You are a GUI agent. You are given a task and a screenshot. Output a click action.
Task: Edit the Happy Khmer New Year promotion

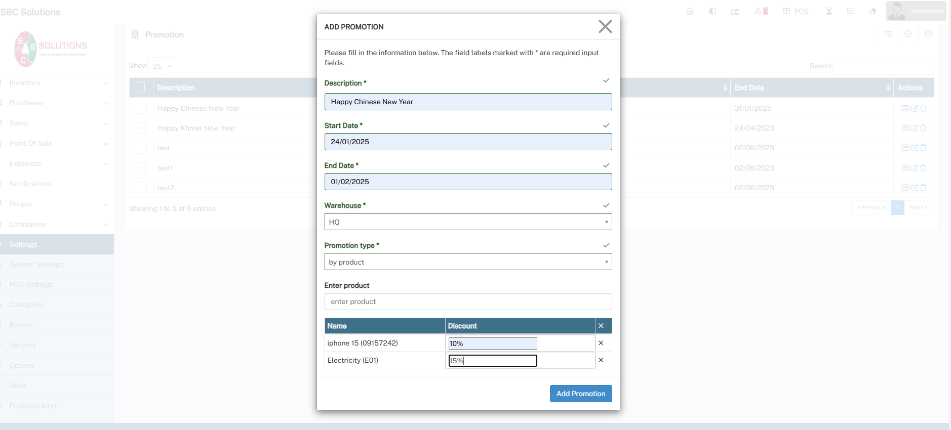(915, 128)
